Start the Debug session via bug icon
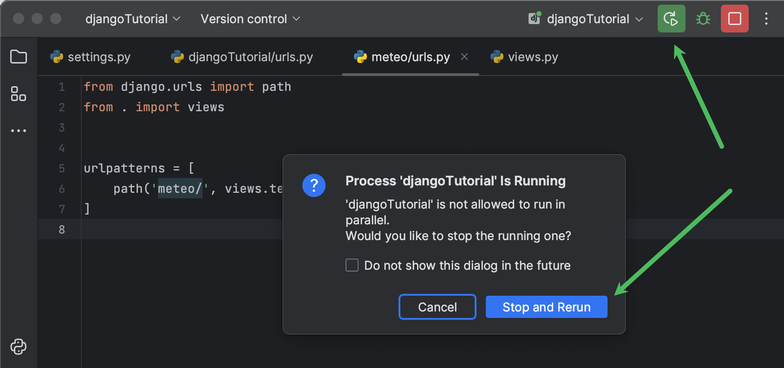The width and height of the screenshot is (784, 368). coord(703,18)
